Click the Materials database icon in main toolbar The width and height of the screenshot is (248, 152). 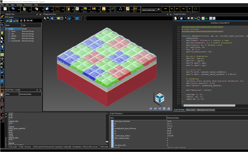click(x=5, y=9)
